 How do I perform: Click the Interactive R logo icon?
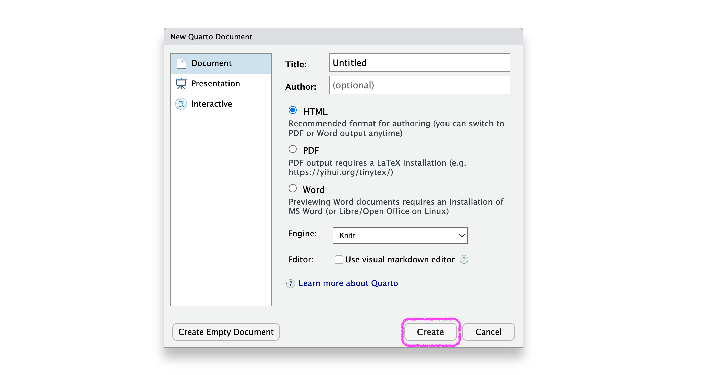tap(181, 104)
